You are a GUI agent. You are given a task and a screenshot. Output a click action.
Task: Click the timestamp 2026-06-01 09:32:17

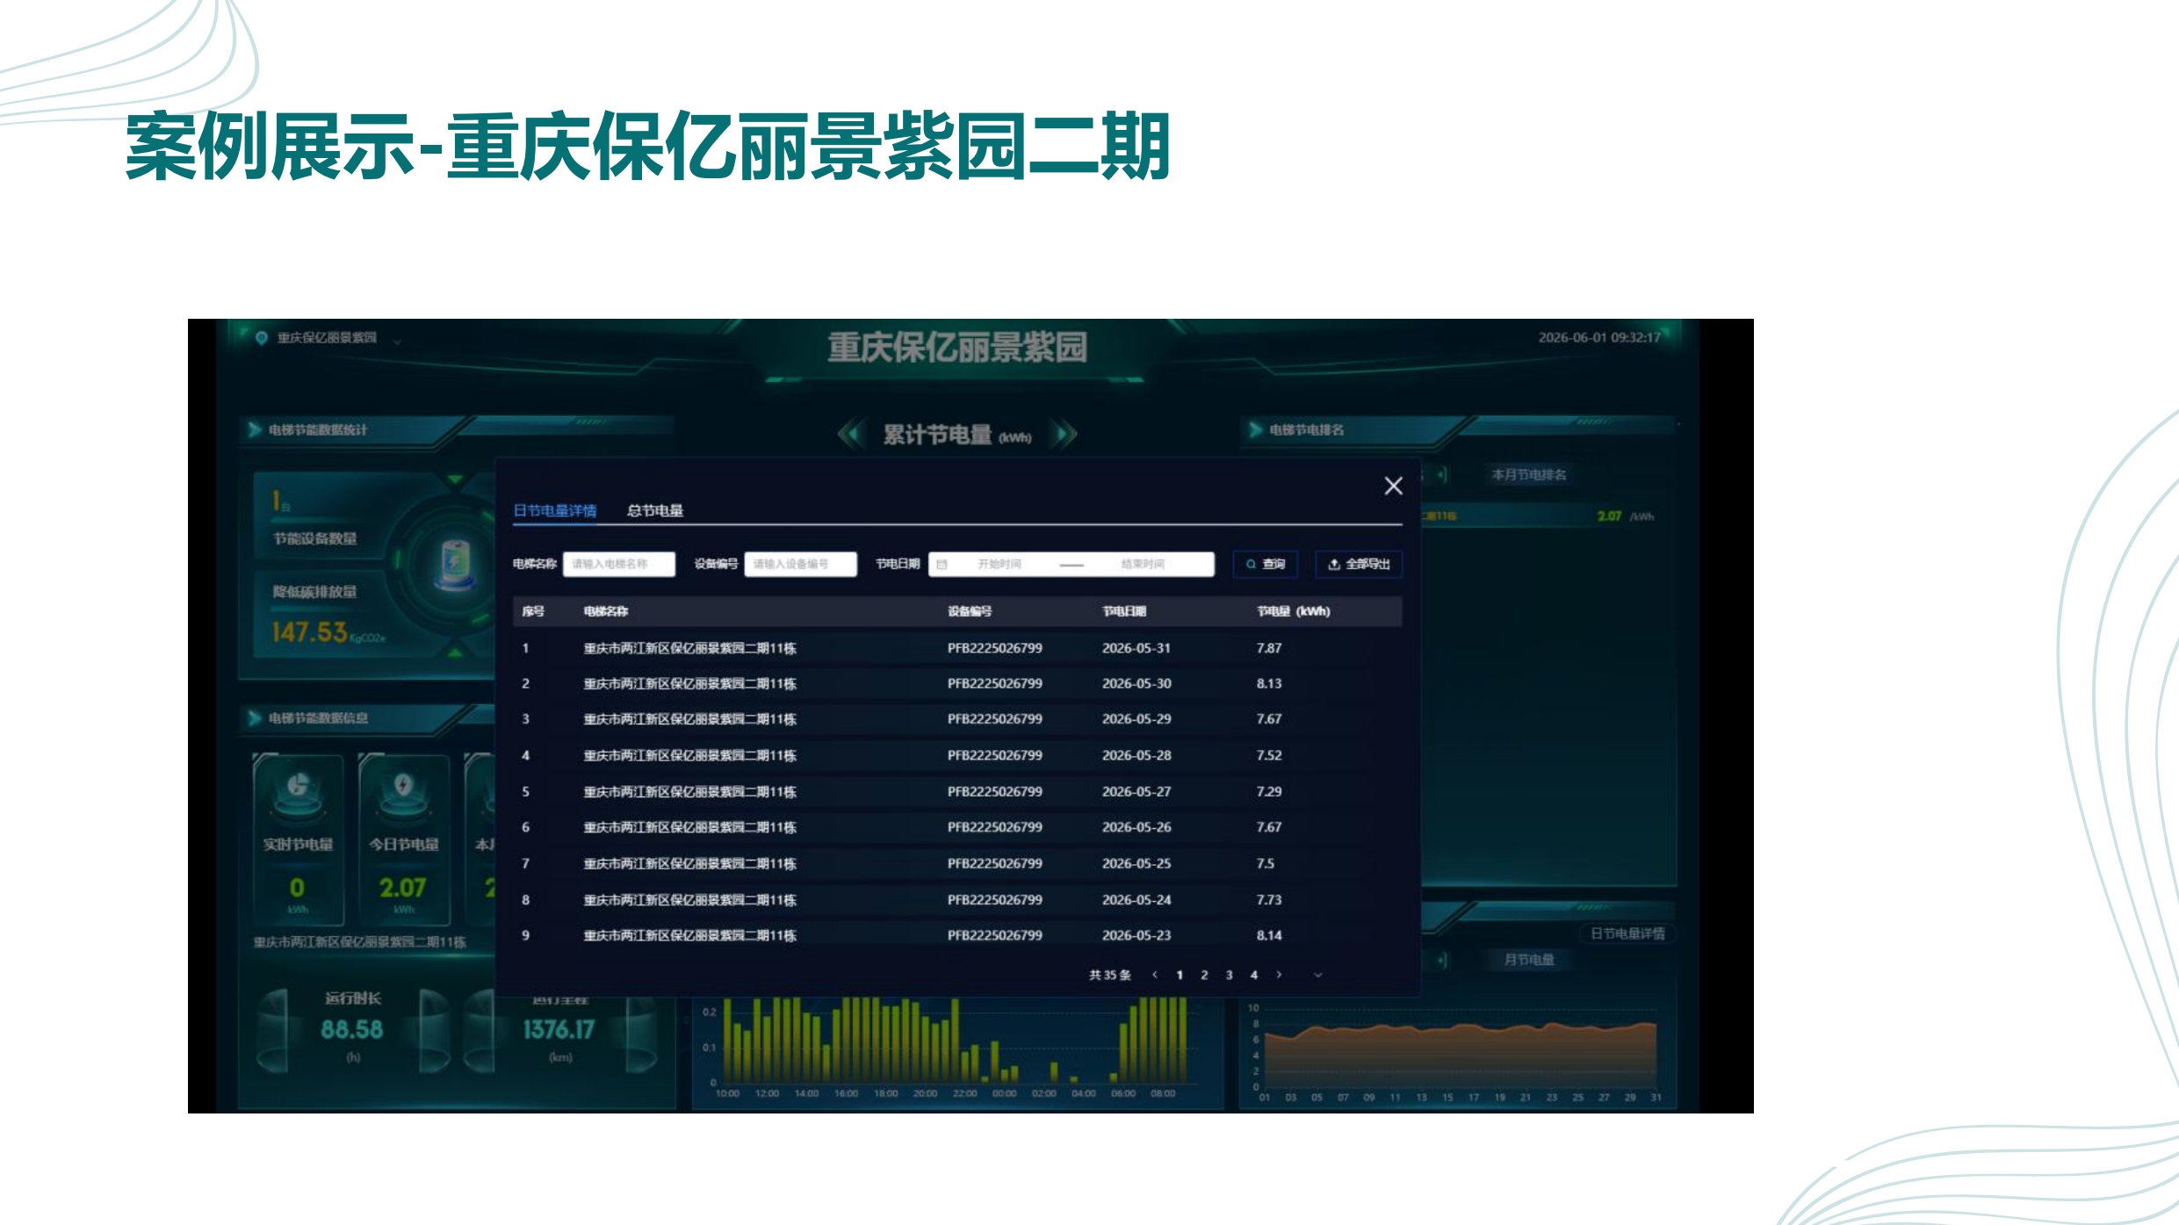[1599, 337]
